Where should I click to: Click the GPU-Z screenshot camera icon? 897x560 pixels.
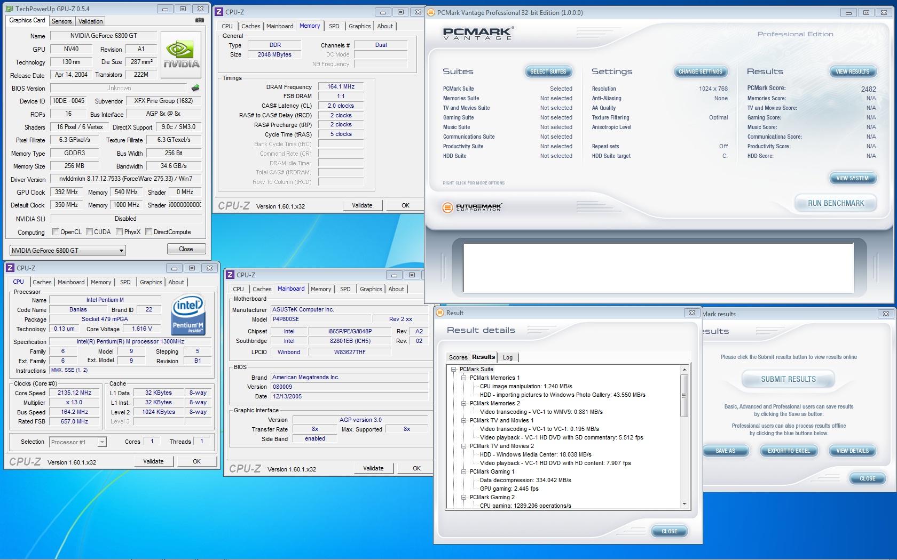pos(199,20)
